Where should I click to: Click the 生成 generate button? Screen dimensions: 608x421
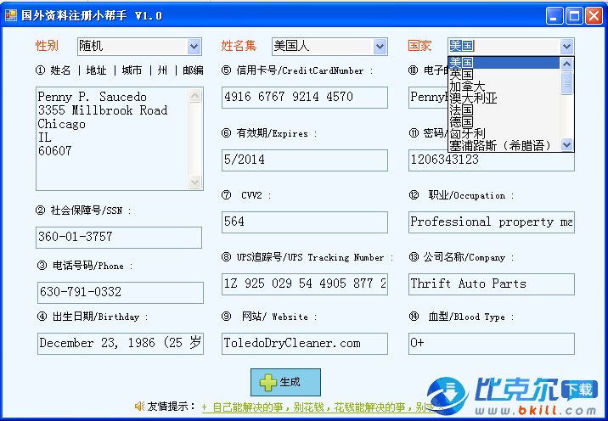pos(285,382)
